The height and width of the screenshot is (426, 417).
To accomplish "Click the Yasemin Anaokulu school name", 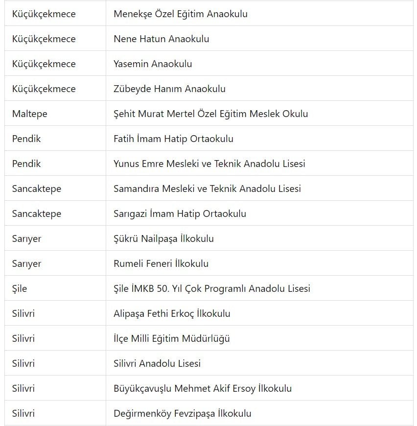I will tap(153, 64).
